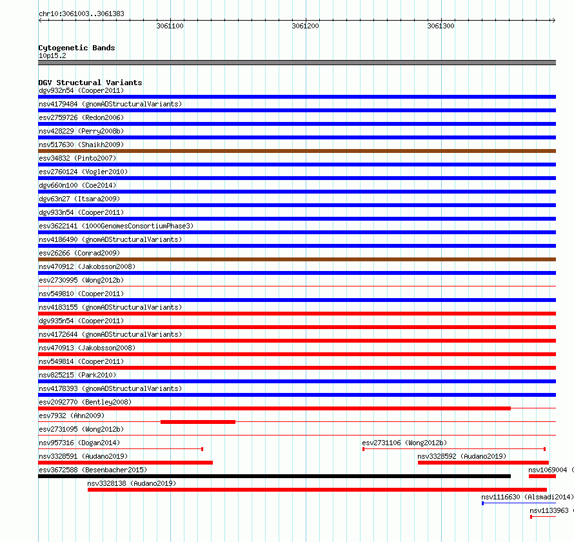574x542 pixels.
Task: Click the red nsv3328592 Audano2019 bar
Action: [x=483, y=463]
